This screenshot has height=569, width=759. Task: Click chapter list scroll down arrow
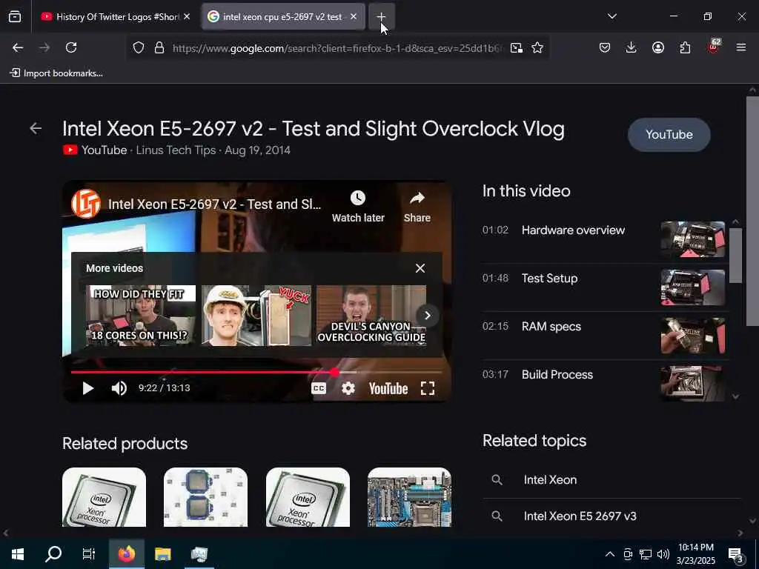click(x=735, y=396)
